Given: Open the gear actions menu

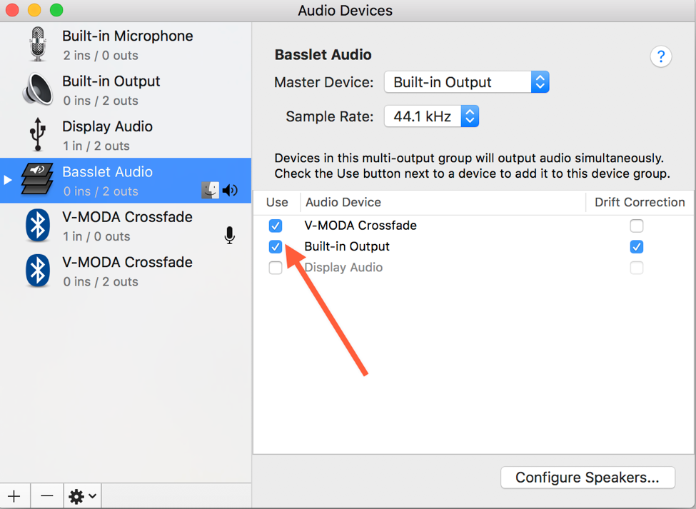Looking at the screenshot, I should coord(81,495).
